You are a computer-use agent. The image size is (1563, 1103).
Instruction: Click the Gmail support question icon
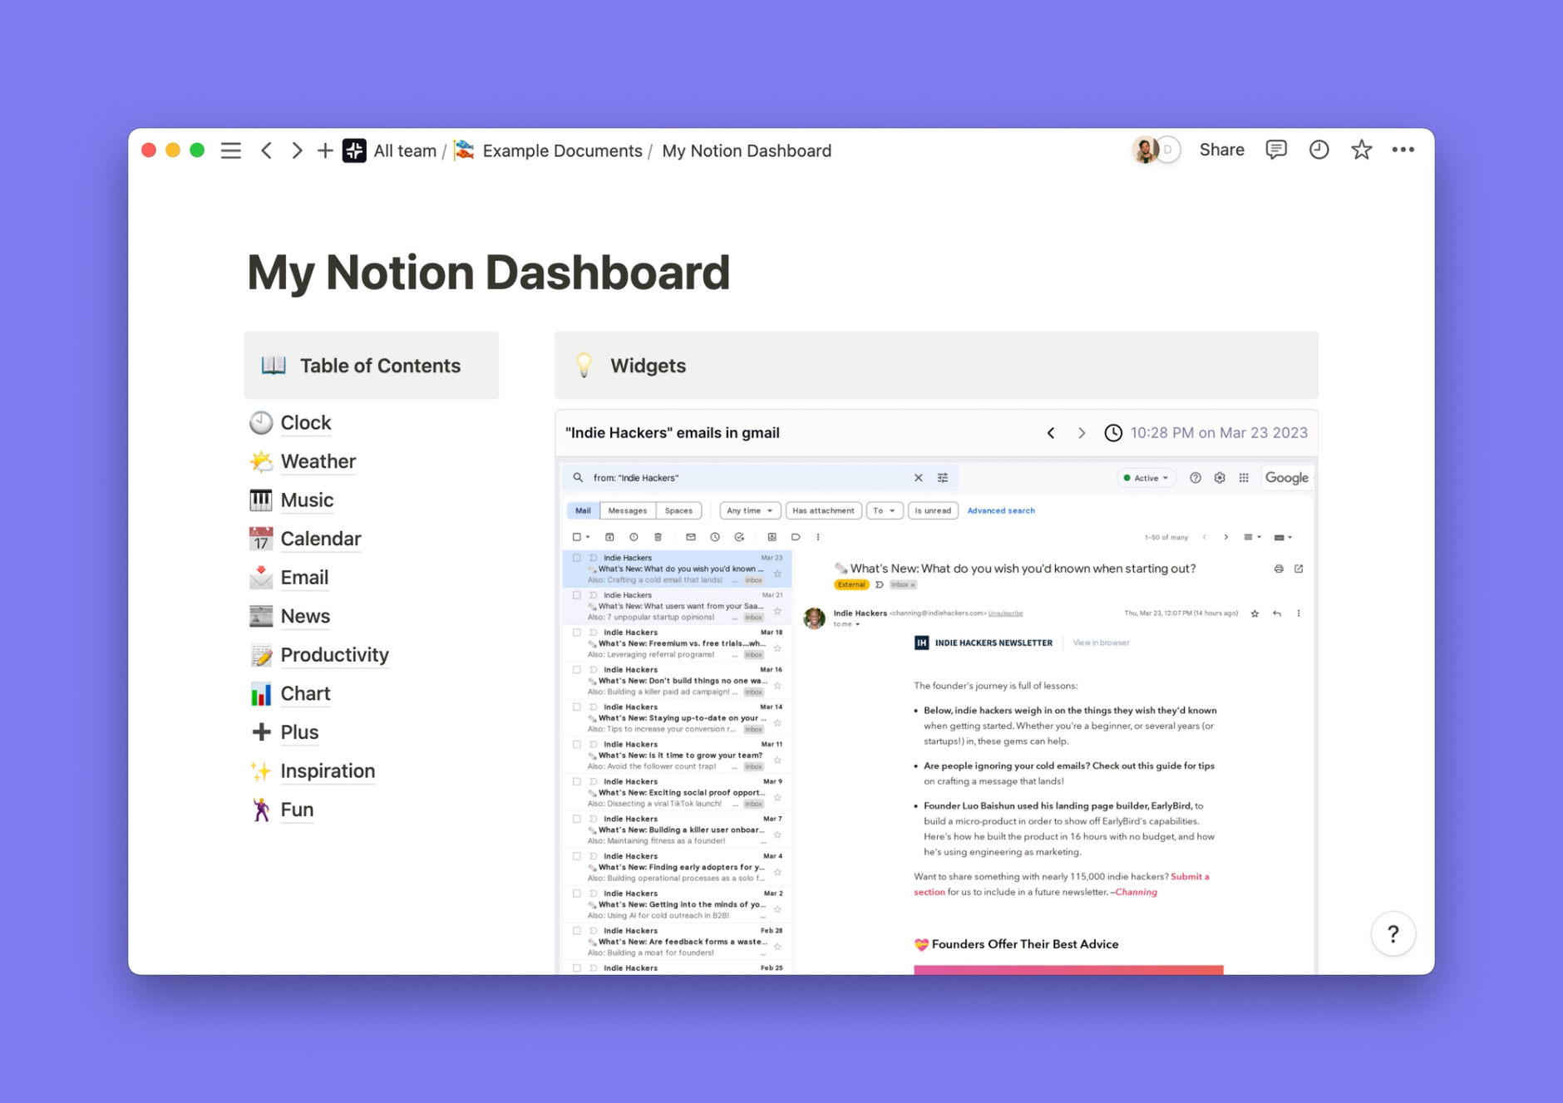click(1196, 478)
